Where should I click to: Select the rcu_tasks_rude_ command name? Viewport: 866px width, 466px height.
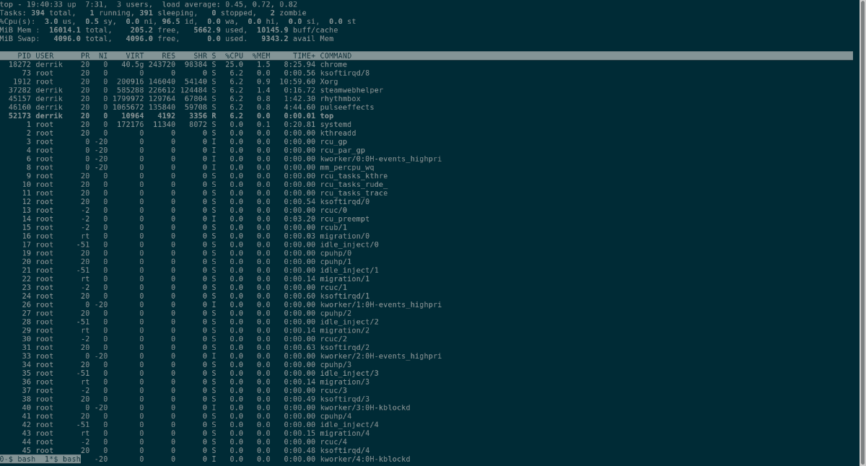pos(354,185)
